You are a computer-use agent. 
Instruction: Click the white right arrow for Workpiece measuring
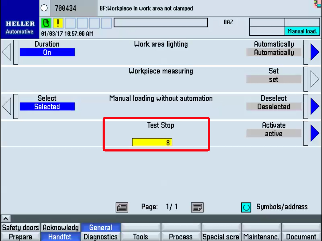point(315,79)
